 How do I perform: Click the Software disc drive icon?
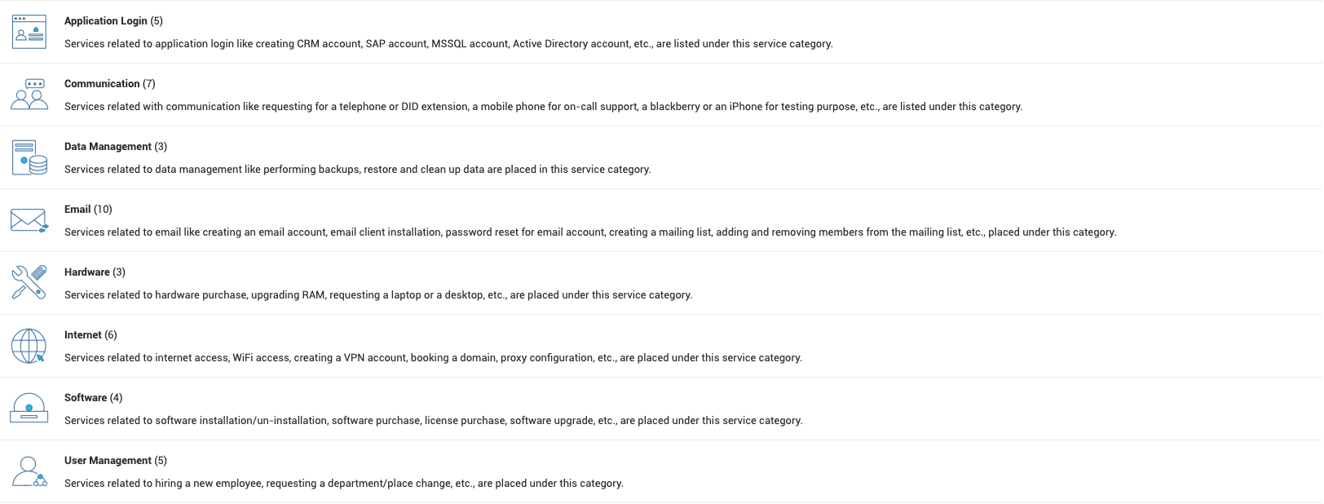pos(29,409)
